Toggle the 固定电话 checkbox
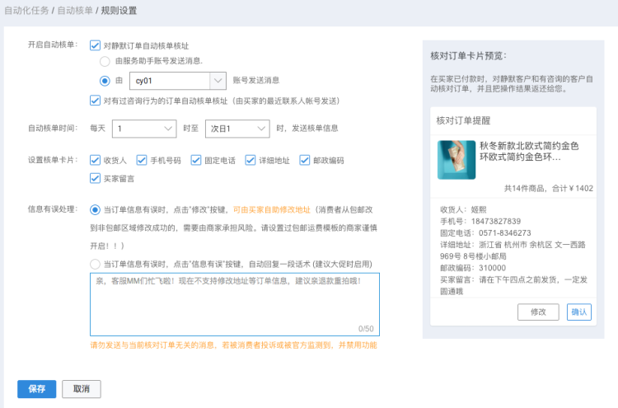Viewport: 618px width, 408px height. click(196, 159)
